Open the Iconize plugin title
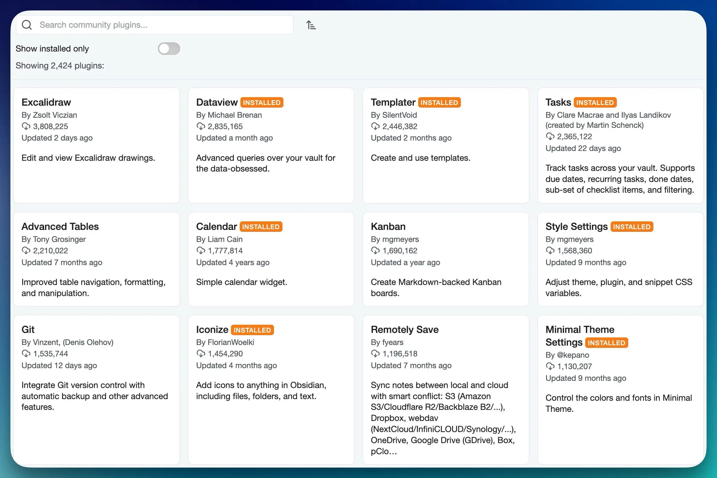 click(x=212, y=329)
